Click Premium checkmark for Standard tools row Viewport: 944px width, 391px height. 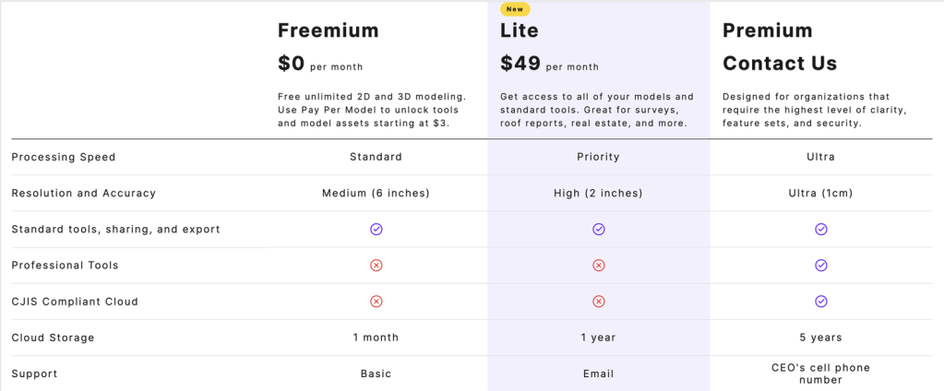click(x=821, y=229)
